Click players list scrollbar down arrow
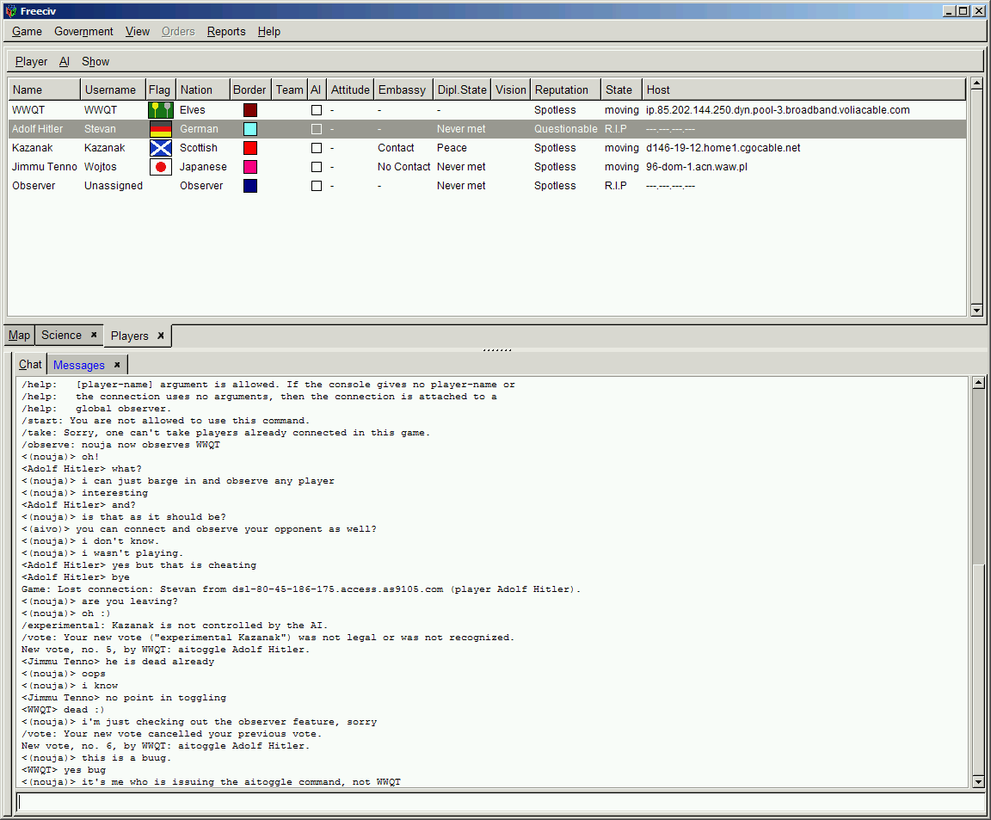Viewport: 991px width, 820px height. [976, 310]
